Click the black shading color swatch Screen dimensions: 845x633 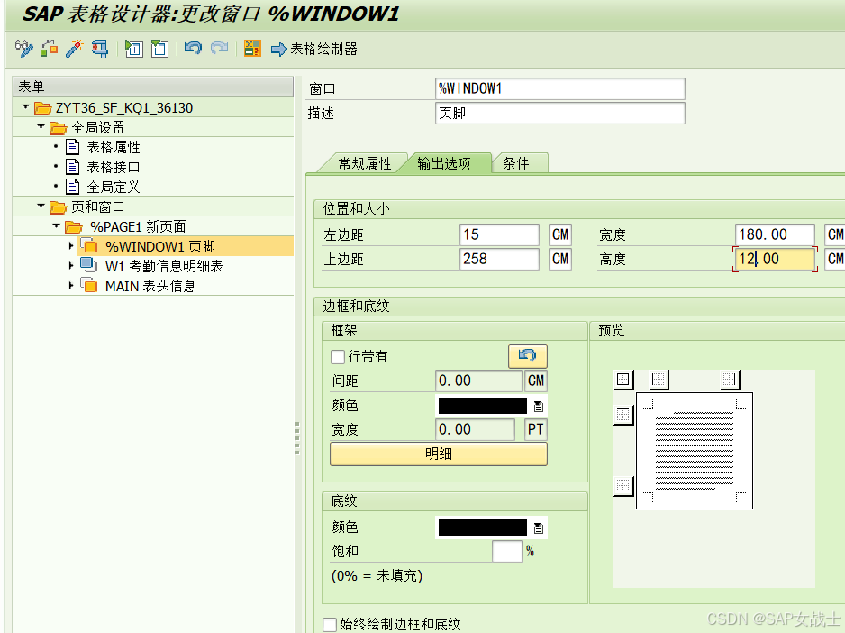click(483, 527)
